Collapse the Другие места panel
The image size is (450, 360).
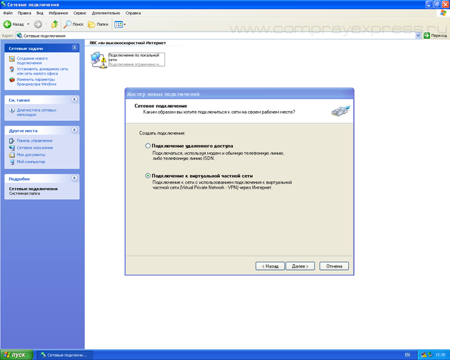pyautogui.click(x=75, y=130)
